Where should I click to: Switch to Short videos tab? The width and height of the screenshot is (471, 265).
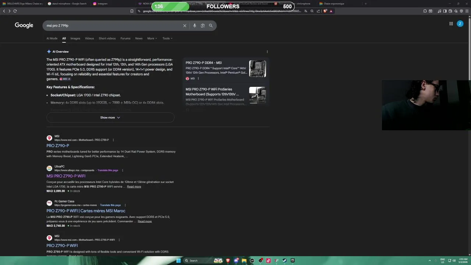click(107, 38)
